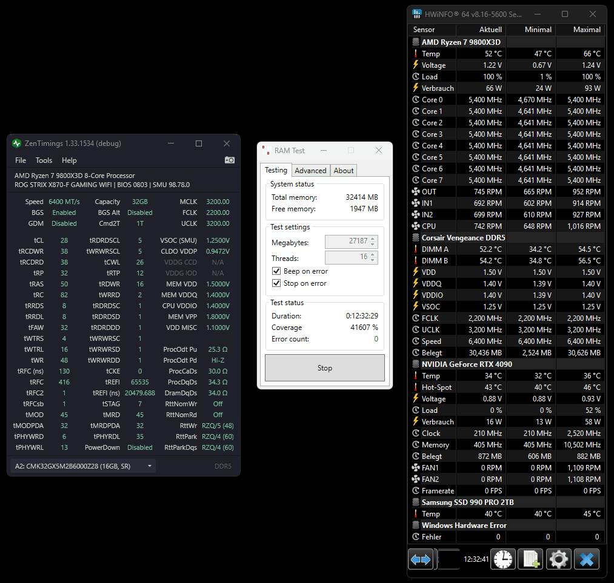614x583 pixels.
Task: Click the fan icon beside OUT sensor
Action: click(415, 191)
